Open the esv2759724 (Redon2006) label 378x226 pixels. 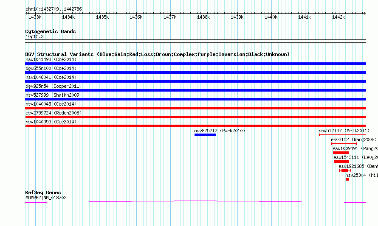tap(54, 113)
